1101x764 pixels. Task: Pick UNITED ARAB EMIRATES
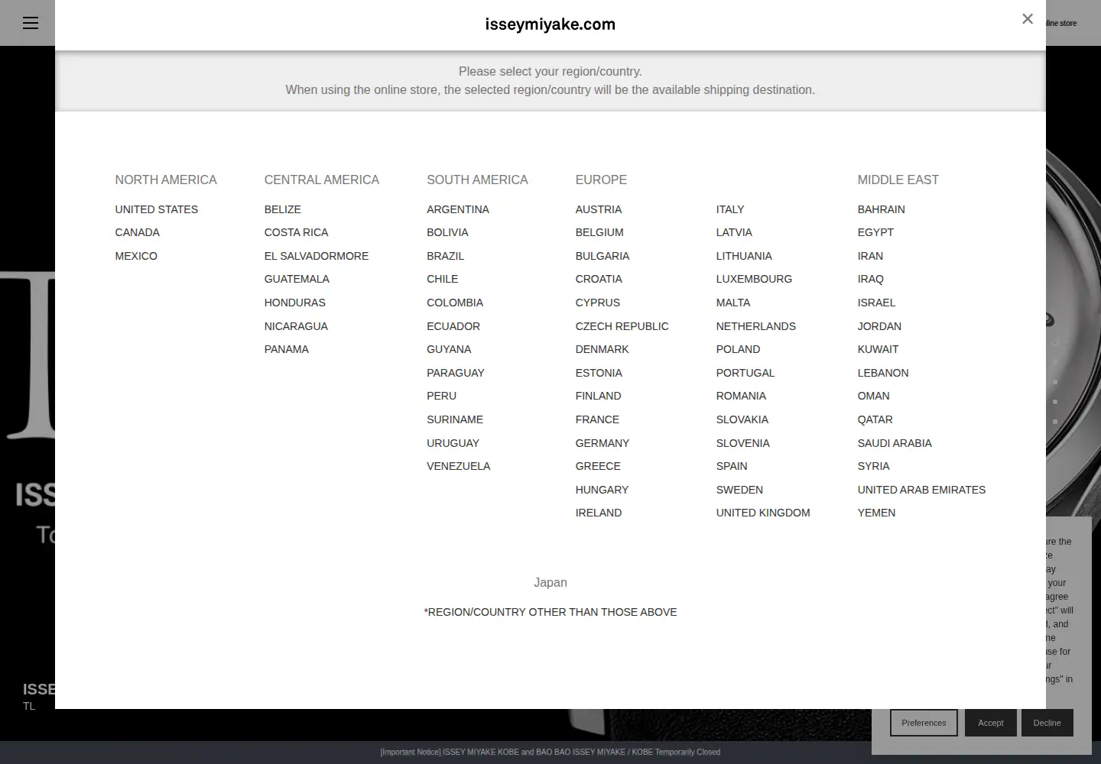[922, 490]
